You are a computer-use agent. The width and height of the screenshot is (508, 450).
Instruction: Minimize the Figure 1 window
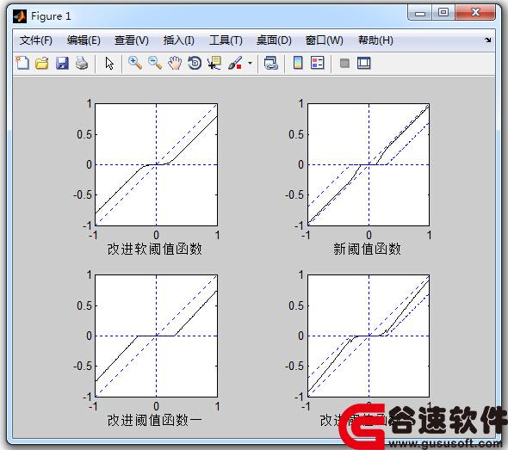point(420,13)
